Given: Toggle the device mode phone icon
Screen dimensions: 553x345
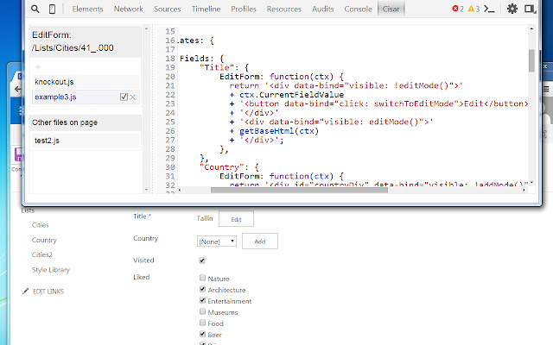Looking at the screenshot, I should click(x=52, y=9).
